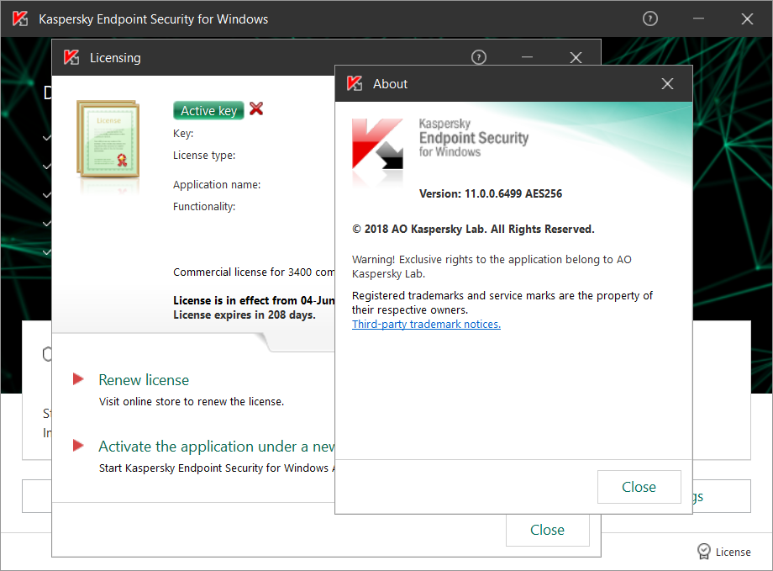773x571 pixels.
Task: Click the Active key badge
Action: 208,110
